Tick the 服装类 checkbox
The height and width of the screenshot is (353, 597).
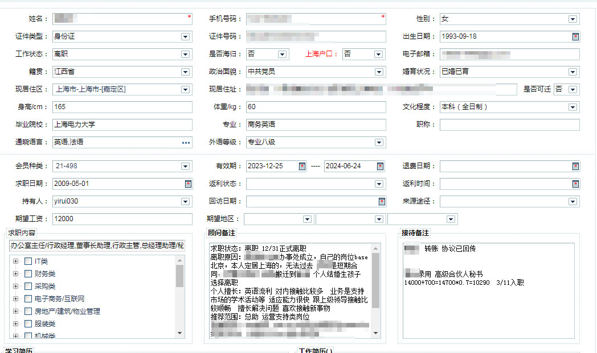coord(28,324)
